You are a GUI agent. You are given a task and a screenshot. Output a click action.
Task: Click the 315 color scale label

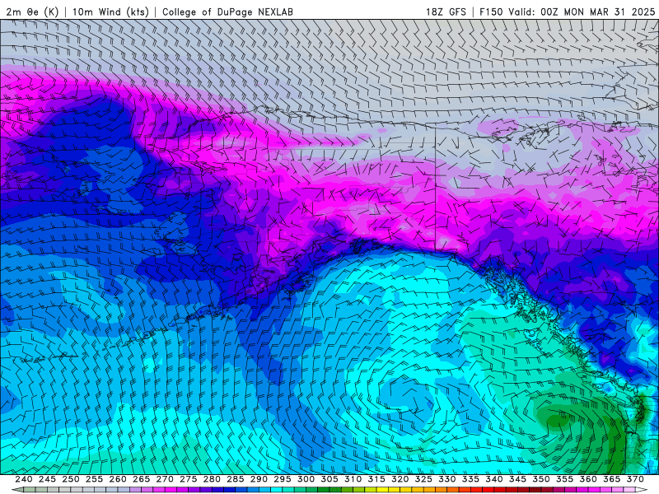pyautogui.click(x=377, y=479)
